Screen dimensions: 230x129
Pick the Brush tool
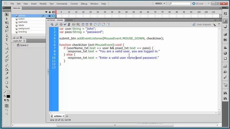[x=6, y=57]
